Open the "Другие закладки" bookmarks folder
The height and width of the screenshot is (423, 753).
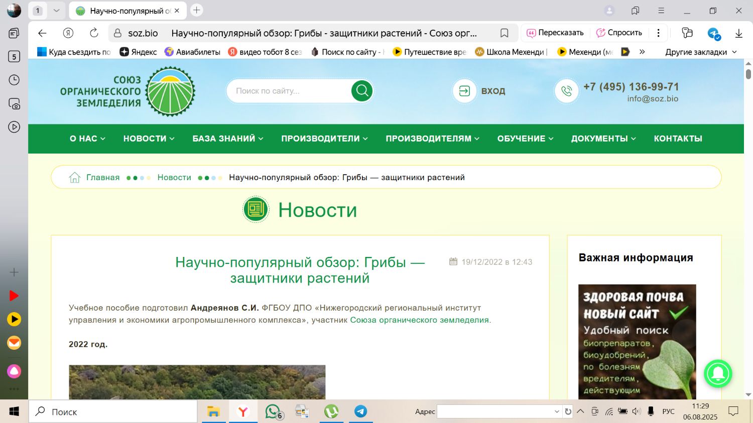[x=700, y=52]
